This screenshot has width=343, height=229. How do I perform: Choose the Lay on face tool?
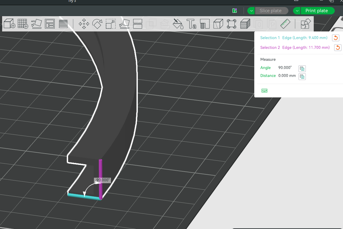124,24
